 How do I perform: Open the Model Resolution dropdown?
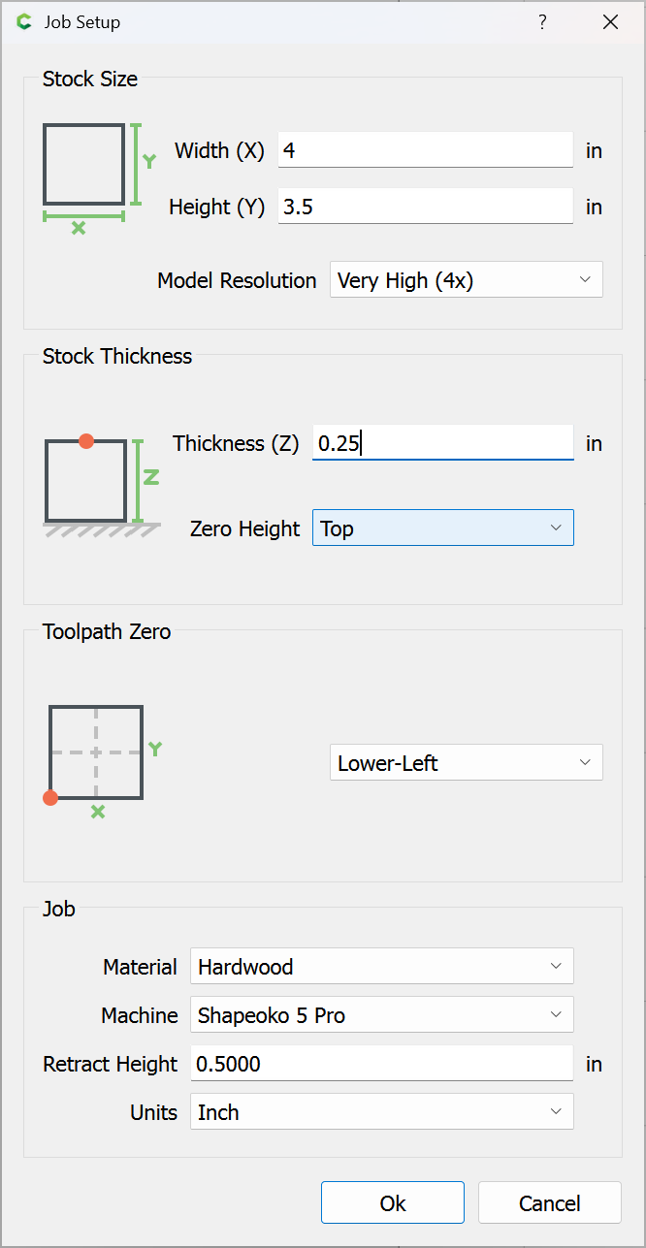tap(466, 280)
